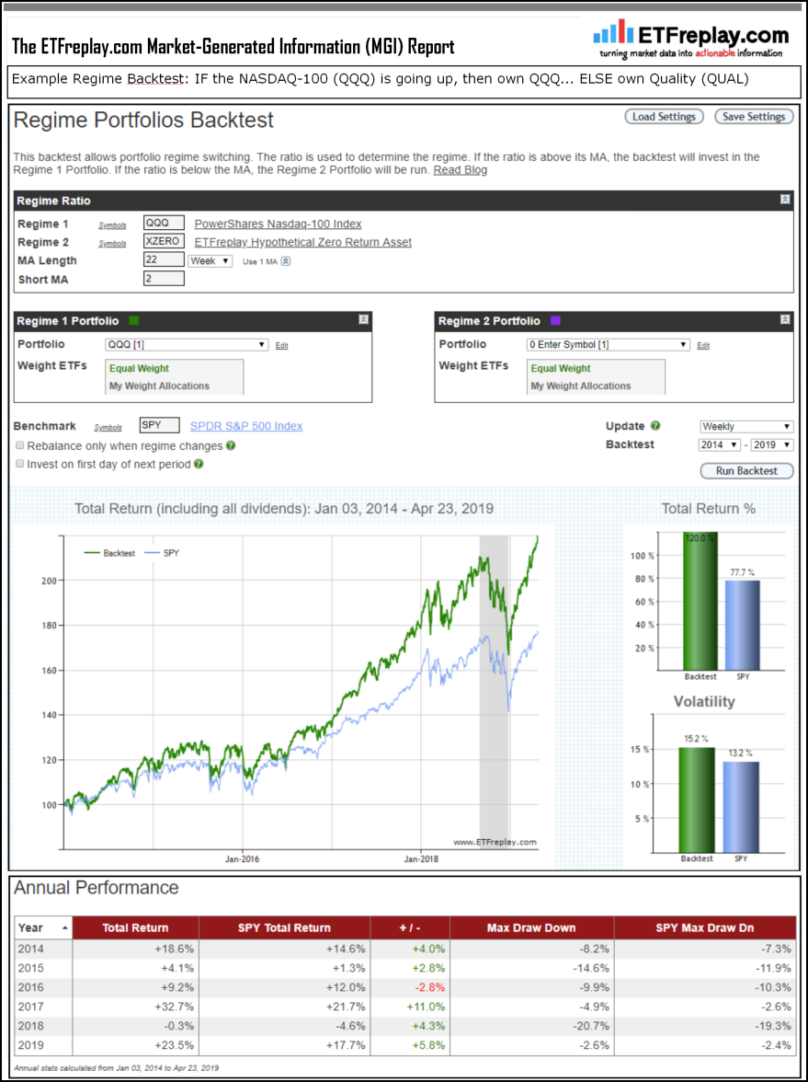Click the -20.7% max draw down cell
This screenshot has width=808, height=1082.
[531, 1026]
